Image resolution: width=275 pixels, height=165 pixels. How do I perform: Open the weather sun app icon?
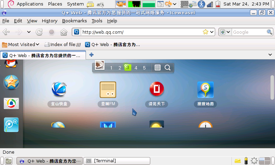(x=157, y=124)
